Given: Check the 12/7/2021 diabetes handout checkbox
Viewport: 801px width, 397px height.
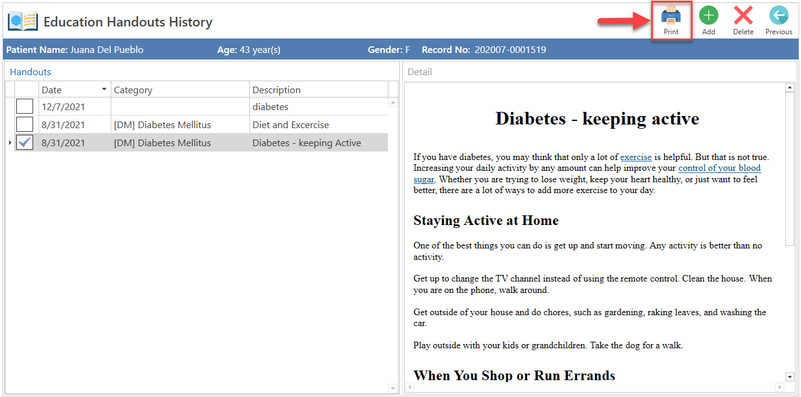Looking at the screenshot, I should click(x=25, y=106).
